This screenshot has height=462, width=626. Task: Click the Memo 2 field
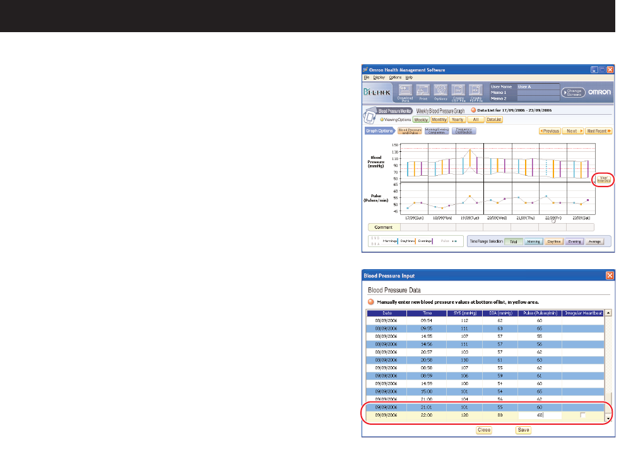[538, 98]
